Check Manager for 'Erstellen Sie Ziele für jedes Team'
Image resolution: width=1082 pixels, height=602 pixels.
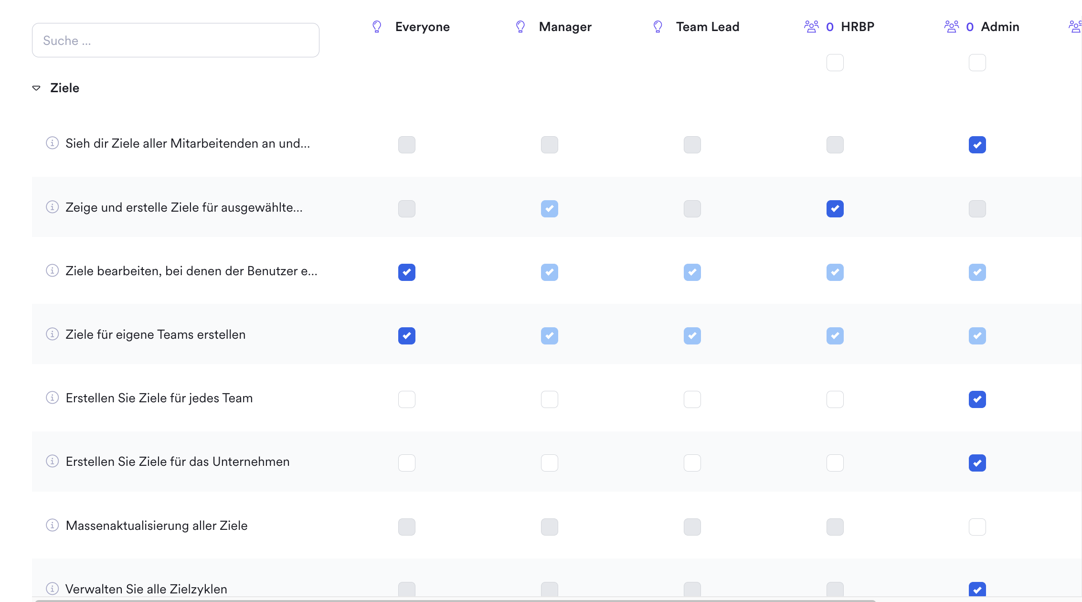[550, 399]
